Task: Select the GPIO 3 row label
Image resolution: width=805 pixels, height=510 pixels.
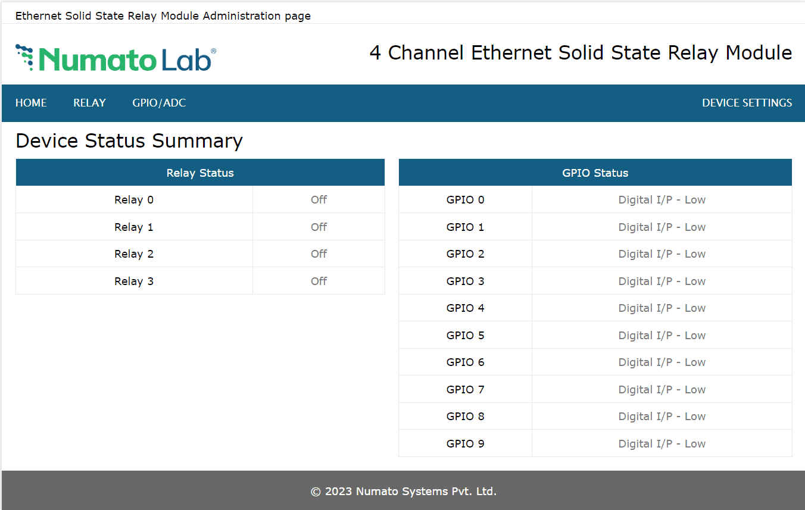Action: 465,281
